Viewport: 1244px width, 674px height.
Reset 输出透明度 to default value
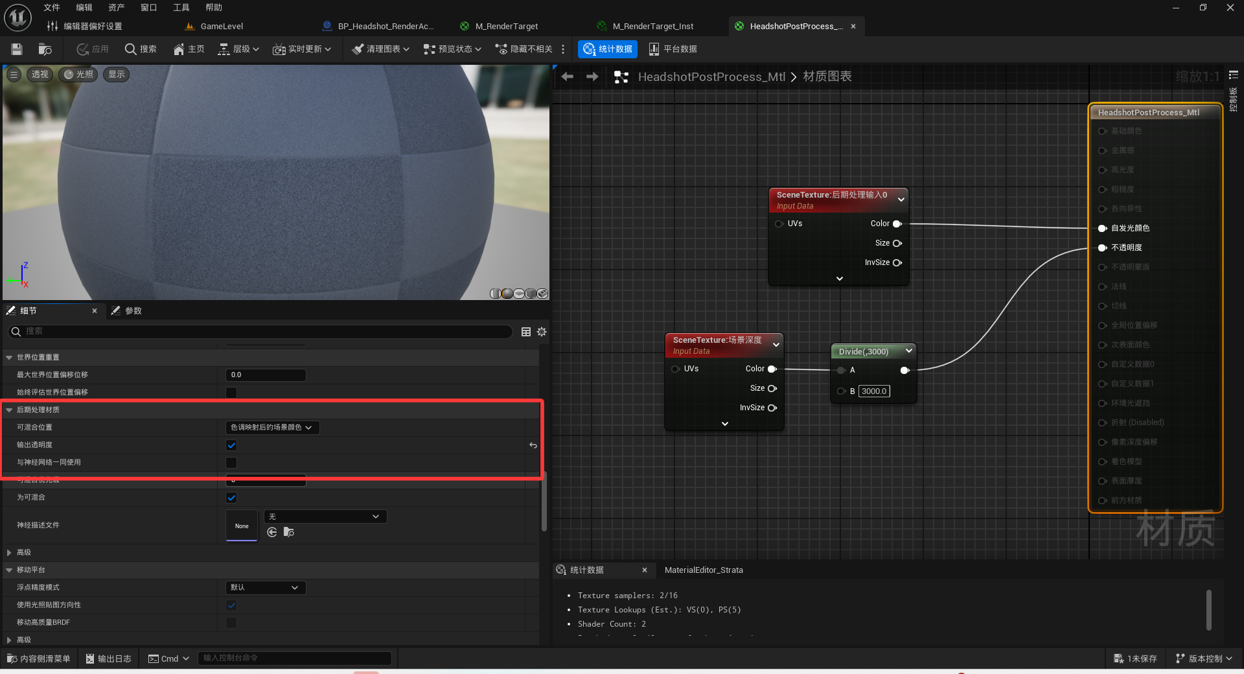[533, 445]
